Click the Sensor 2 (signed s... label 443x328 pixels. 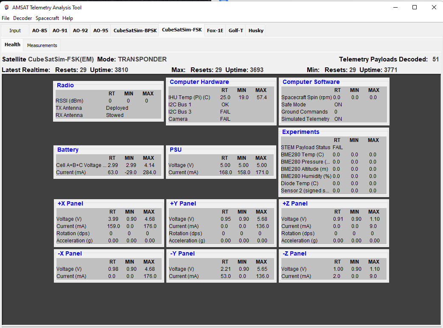coord(305,191)
